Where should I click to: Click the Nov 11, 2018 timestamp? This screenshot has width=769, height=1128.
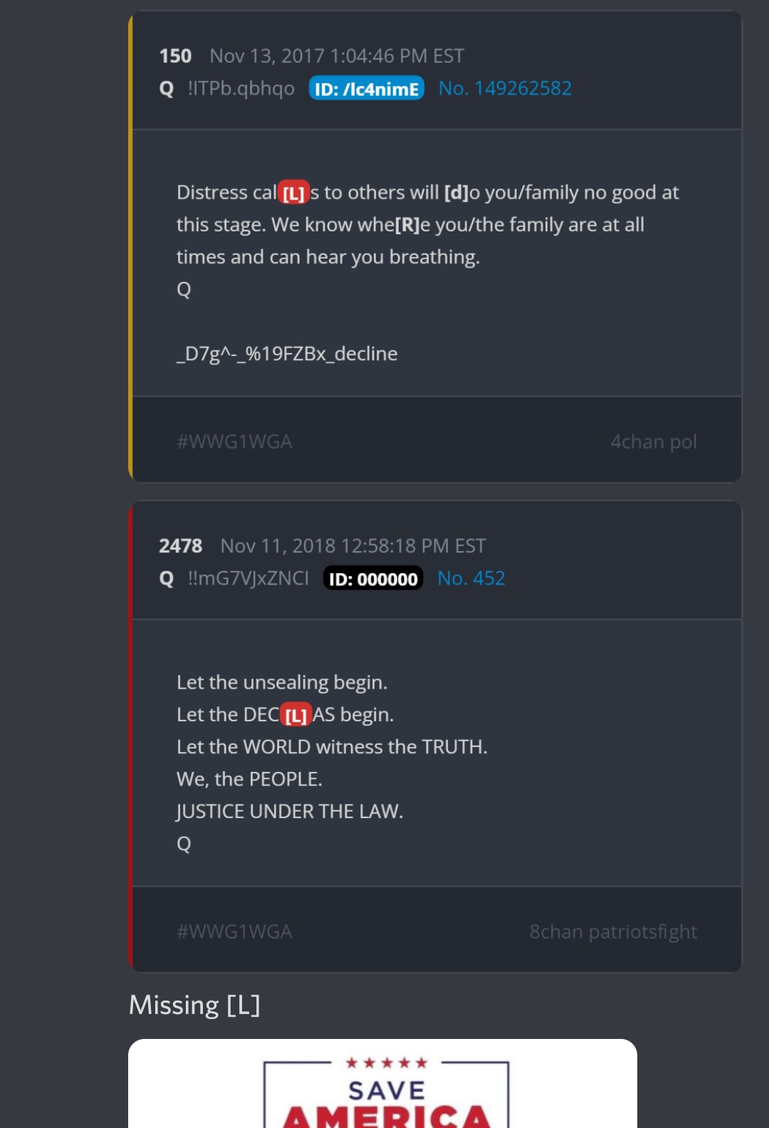[353, 545]
